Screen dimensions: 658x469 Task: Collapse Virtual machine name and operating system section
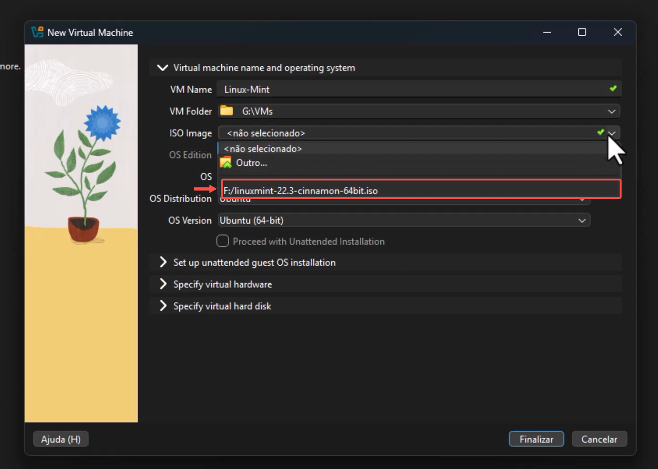tap(163, 68)
